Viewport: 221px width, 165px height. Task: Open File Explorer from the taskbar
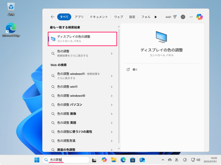[x=114, y=160]
